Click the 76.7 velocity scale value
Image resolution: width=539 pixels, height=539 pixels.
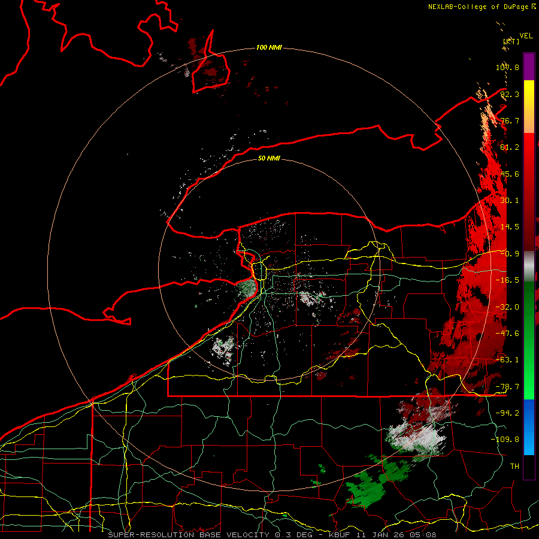pyautogui.click(x=510, y=120)
